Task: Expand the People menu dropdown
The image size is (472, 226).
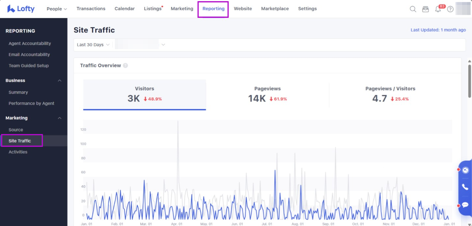Action: (57, 9)
